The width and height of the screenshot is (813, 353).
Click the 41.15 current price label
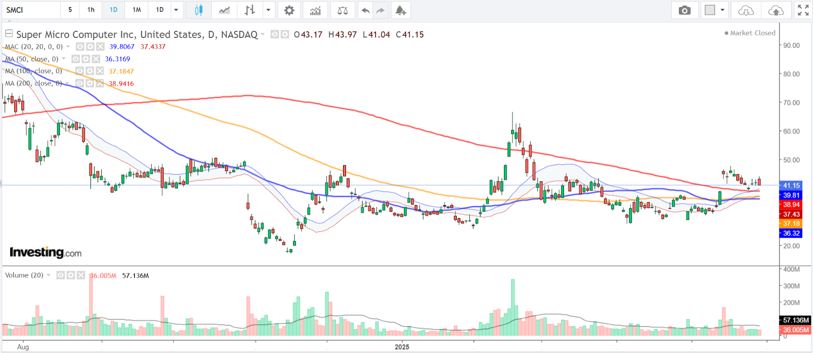click(791, 185)
